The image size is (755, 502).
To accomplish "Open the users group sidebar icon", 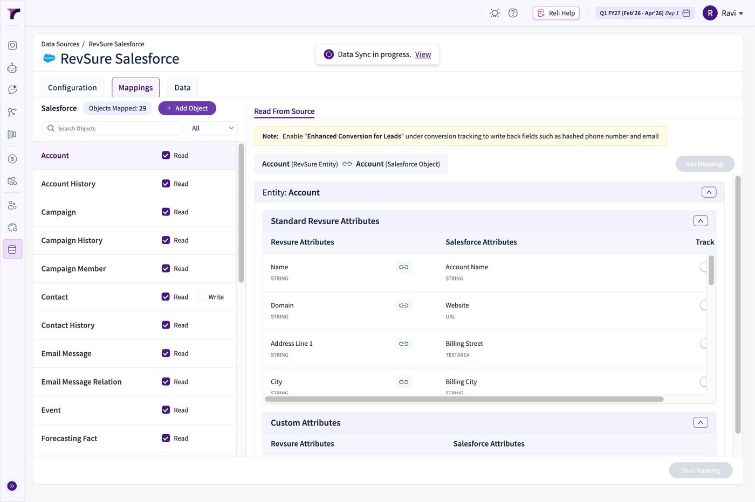I will coord(12,205).
